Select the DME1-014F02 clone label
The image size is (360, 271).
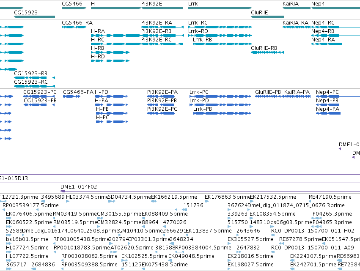pyautogui.click(x=79, y=187)
